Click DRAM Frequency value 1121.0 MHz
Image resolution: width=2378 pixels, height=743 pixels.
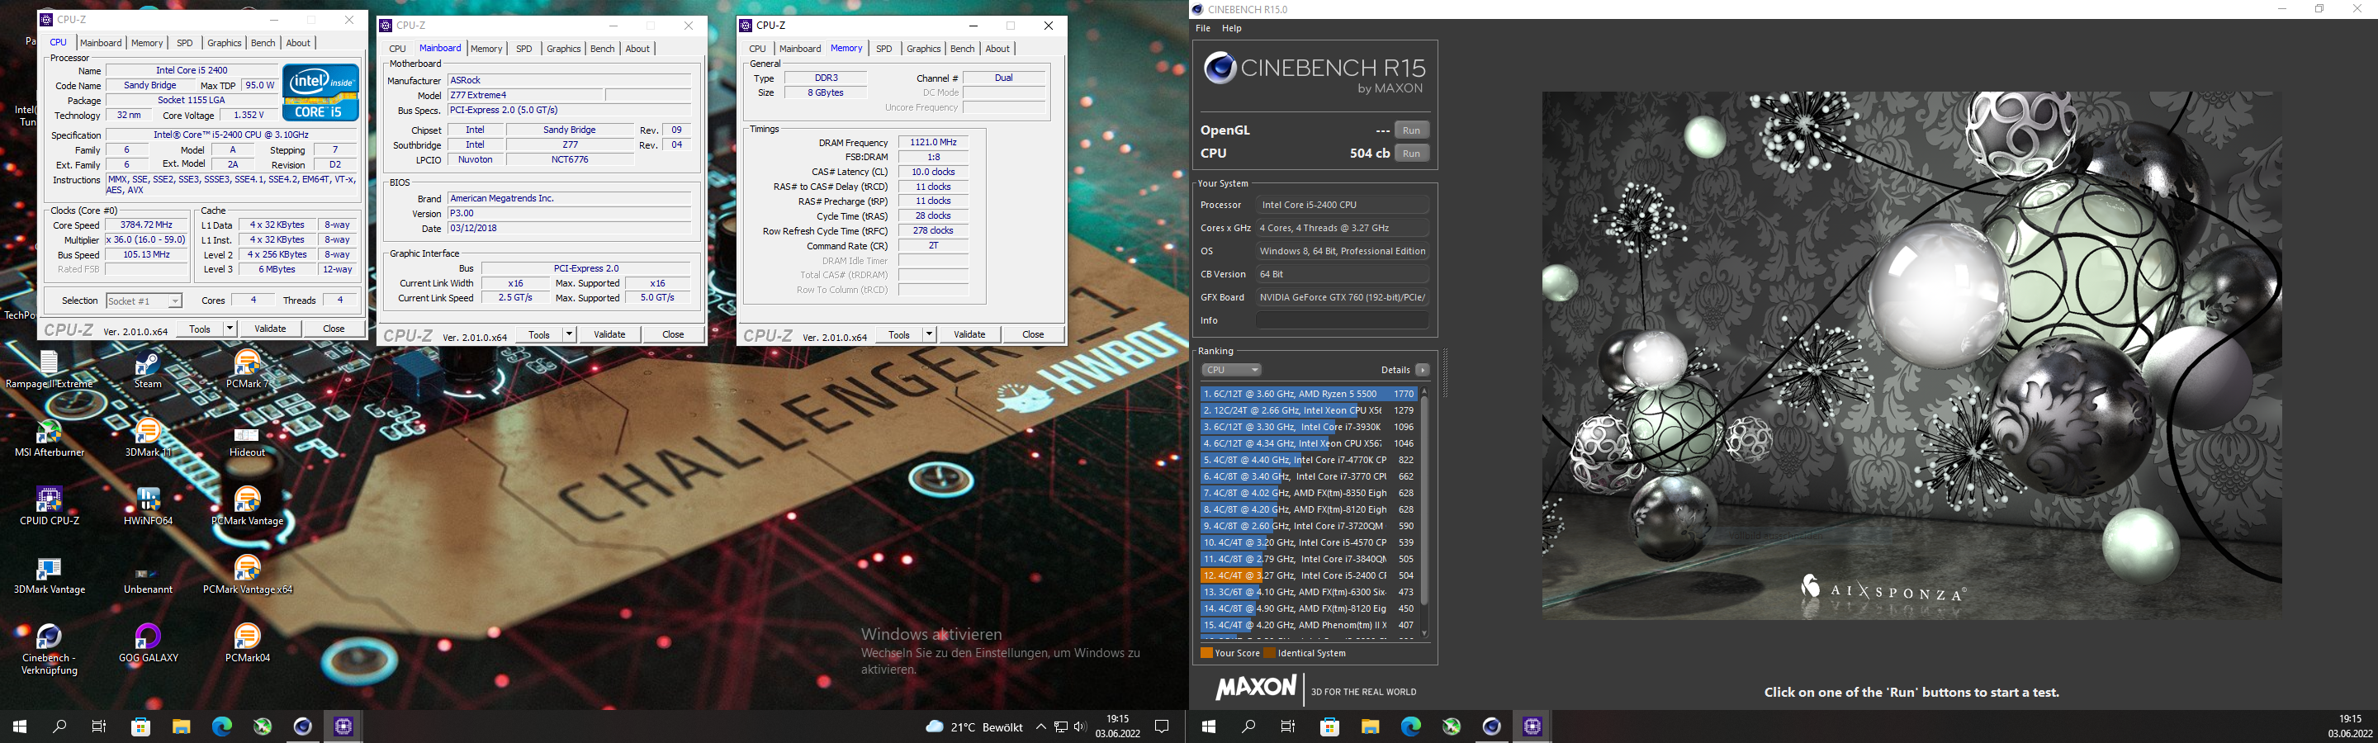tap(933, 142)
